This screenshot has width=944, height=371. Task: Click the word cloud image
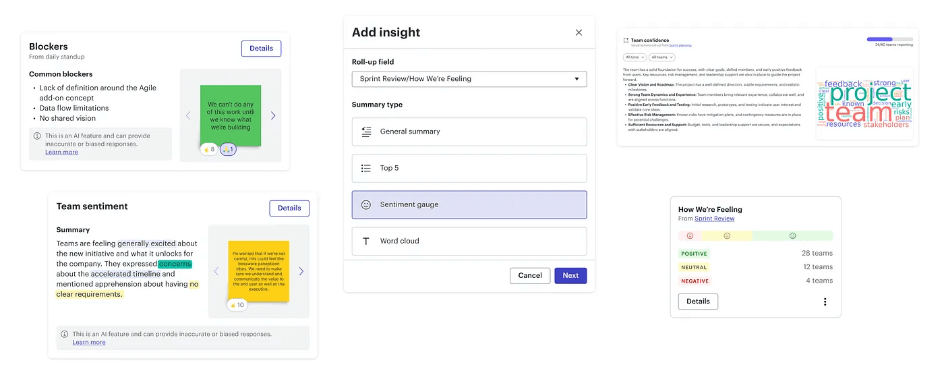[864, 103]
